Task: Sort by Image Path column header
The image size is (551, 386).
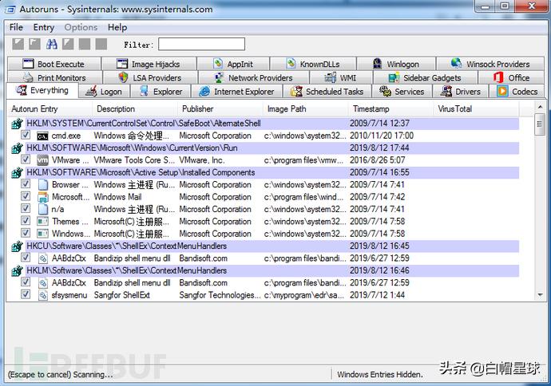Action: point(306,109)
